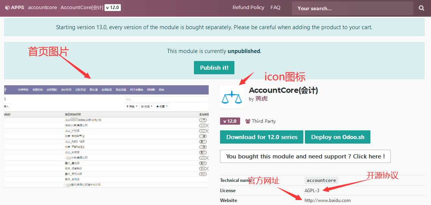The image size is (431, 205).
Task: Click the License field label
Action: tap(228, 191)
